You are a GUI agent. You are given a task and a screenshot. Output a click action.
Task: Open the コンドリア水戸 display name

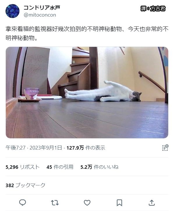coord(42,8)
